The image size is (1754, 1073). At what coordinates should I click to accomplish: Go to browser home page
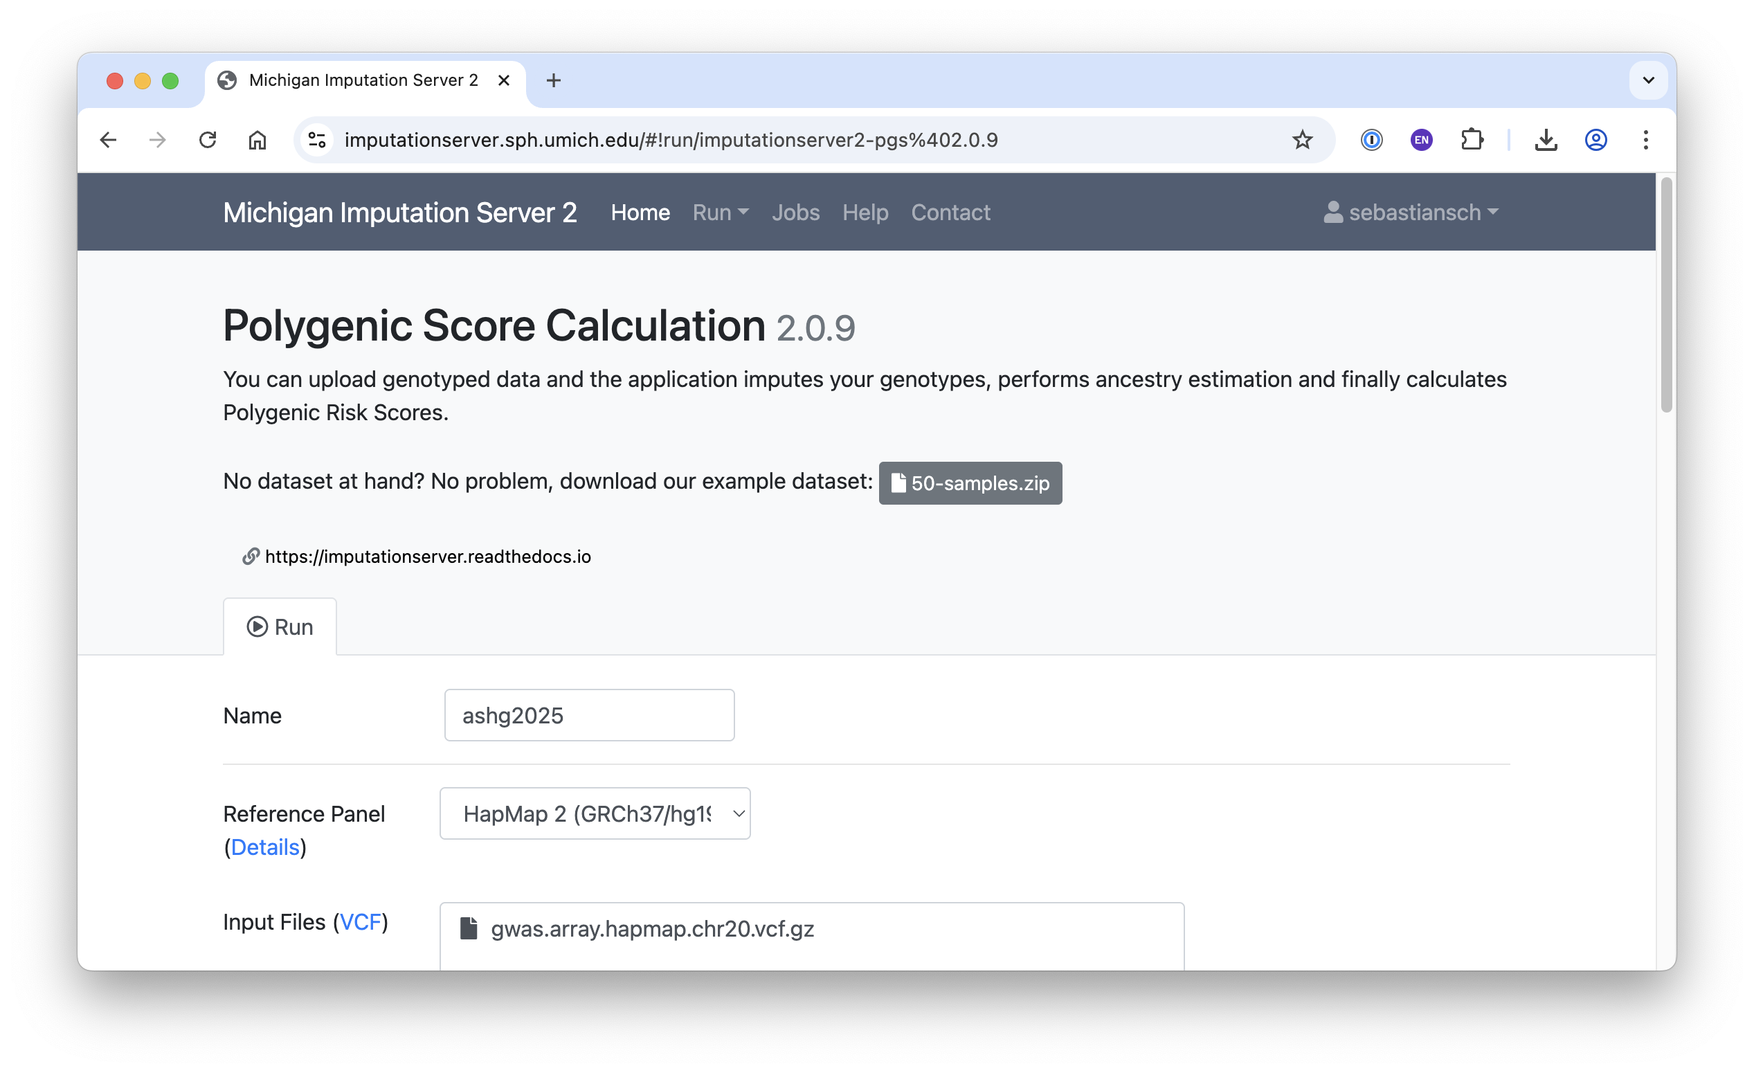point(257,140)
